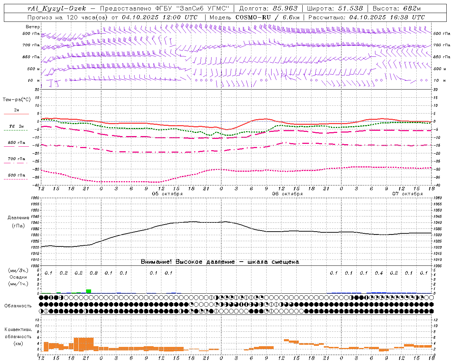Image resolution: width=452 pixels, height=361 pixels.
Task: Click the 700 гПа temperature legend entry
Action: tap(16, 159)
